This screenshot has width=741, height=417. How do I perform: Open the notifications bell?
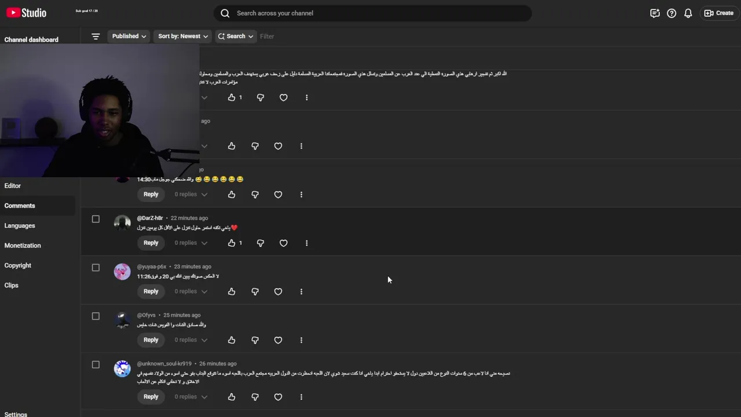click(x=688, y=13)
